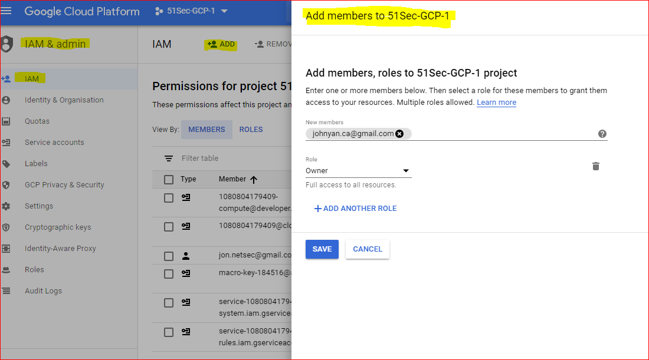649x360 pixels.
Task: Select the macro-key-184516 row checkbox
Action: pos(169,274)
